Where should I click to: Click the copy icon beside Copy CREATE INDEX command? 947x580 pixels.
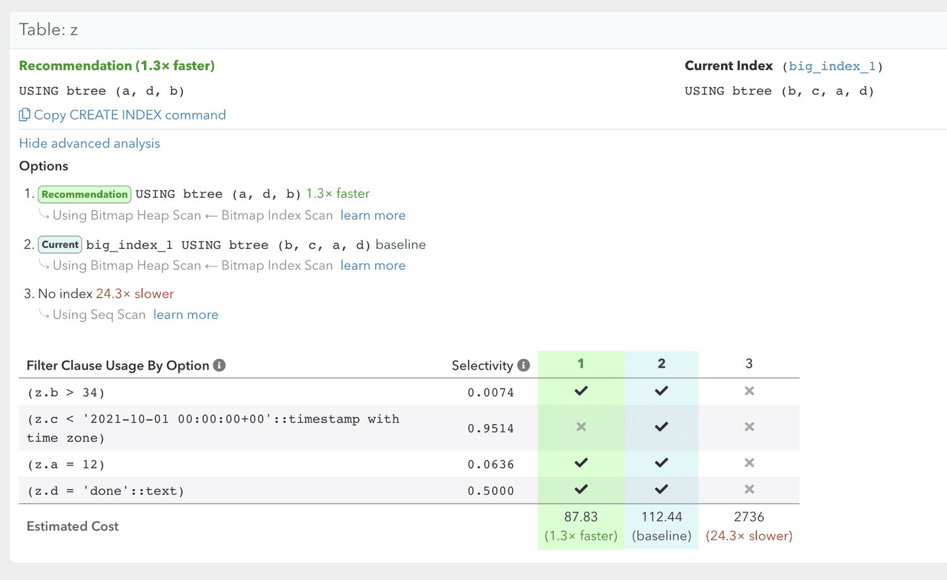(x=24, y=114)
